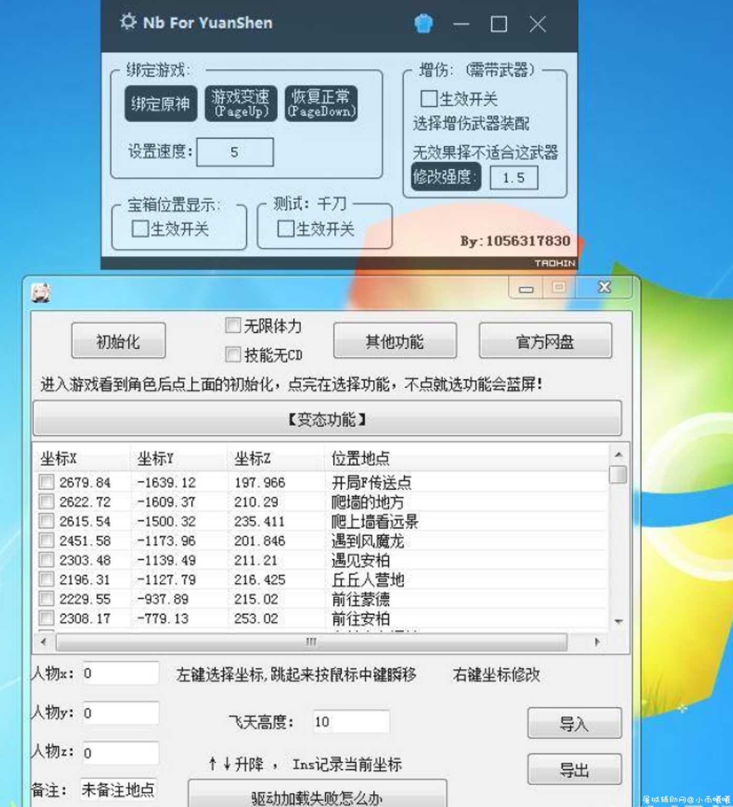This screenshot has height=807, width=733.
Task: Focus the 修改强度 value field 1.5
Action: point(514,178)
